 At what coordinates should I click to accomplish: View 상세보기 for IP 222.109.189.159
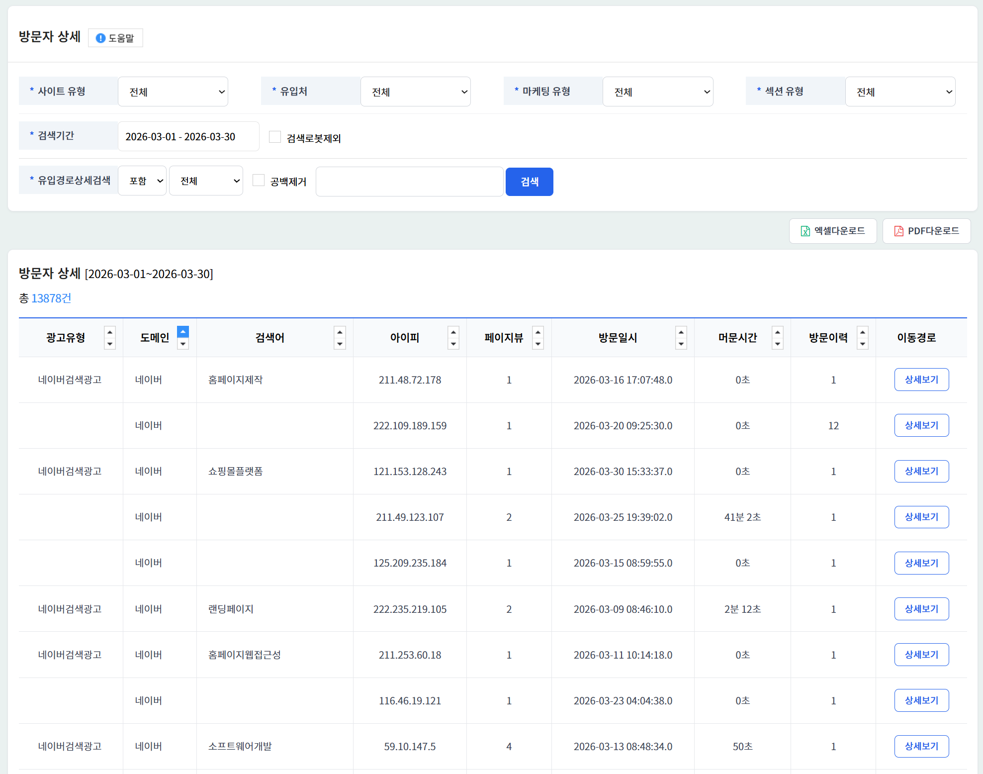(x=922, y=425)
